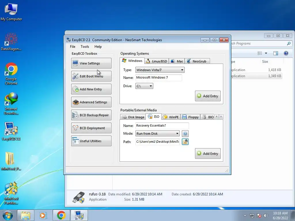Screen dimensions: 295x221
Task: Click the taskbar clock showing 10:18 AM
Action: point(280,216)
